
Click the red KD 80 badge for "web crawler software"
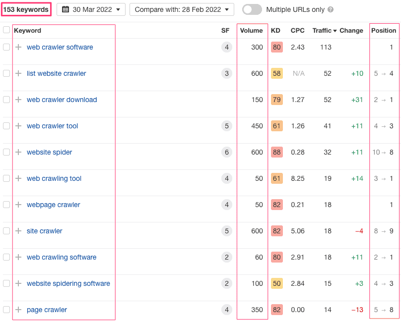click(x=276, y=47)
